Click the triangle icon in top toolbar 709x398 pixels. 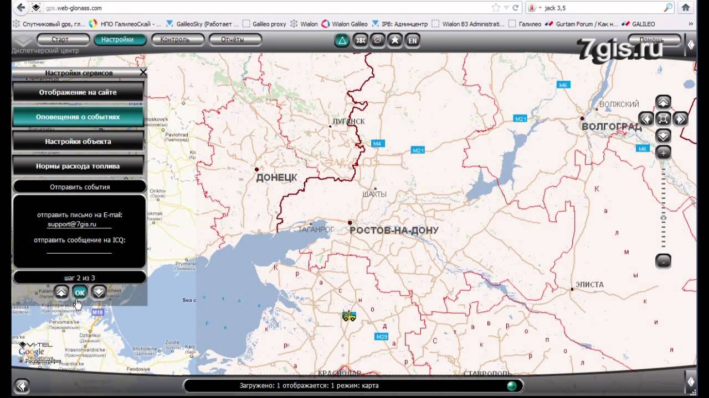(342, 40)
